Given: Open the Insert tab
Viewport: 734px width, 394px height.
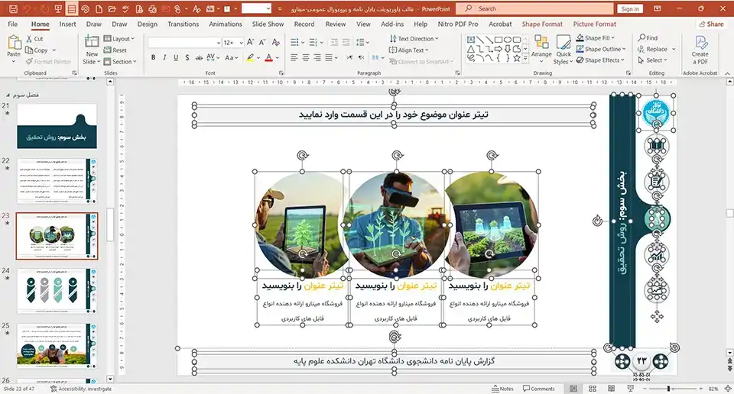Looking at the screenshot, I should click(67, 24).
